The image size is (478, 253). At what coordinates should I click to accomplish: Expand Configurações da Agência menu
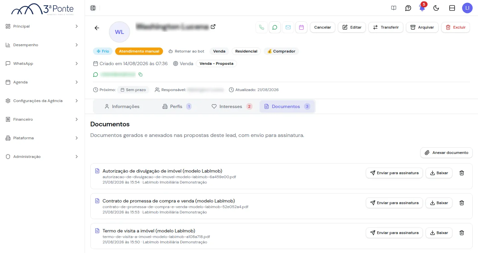pos(42,101)
